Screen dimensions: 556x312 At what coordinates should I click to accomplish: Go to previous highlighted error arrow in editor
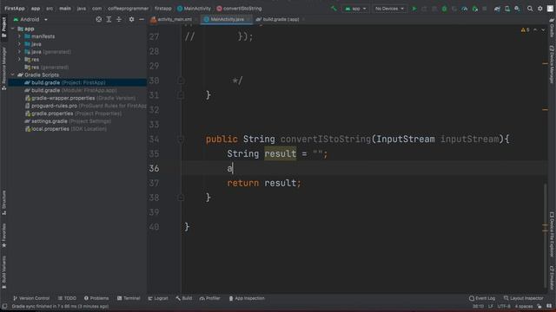click(535, 30)
